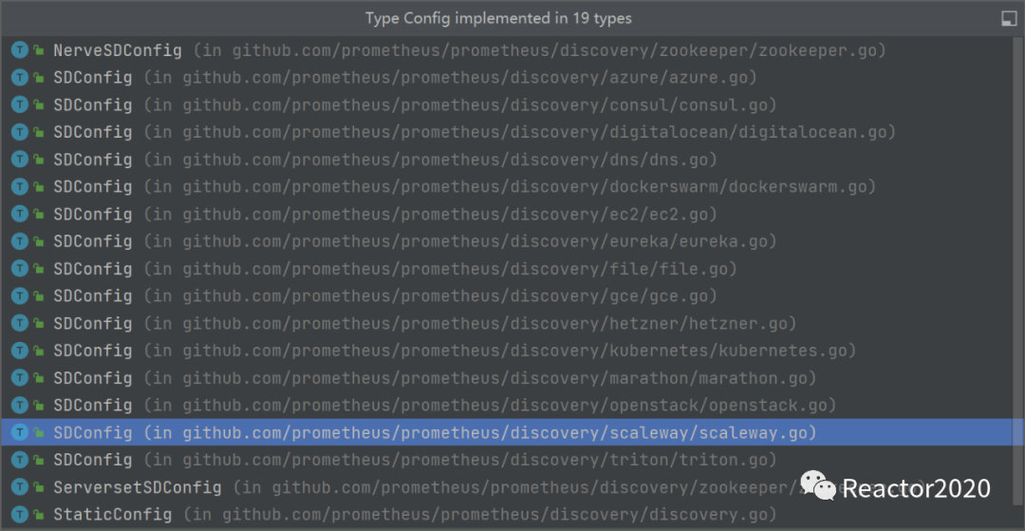The height and width of the screenshot is (531, 1025).
Task: Click type icon on marathon.go row
Action: (x=20, y=378)
